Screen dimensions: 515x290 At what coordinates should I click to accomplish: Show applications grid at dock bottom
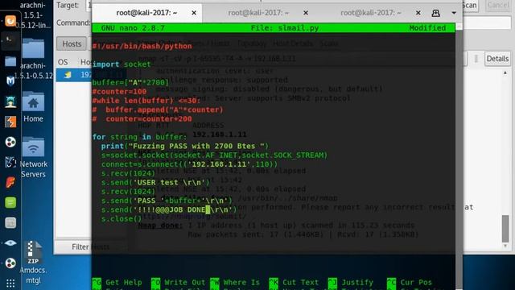pyautogui.click(x=10, y=283)
